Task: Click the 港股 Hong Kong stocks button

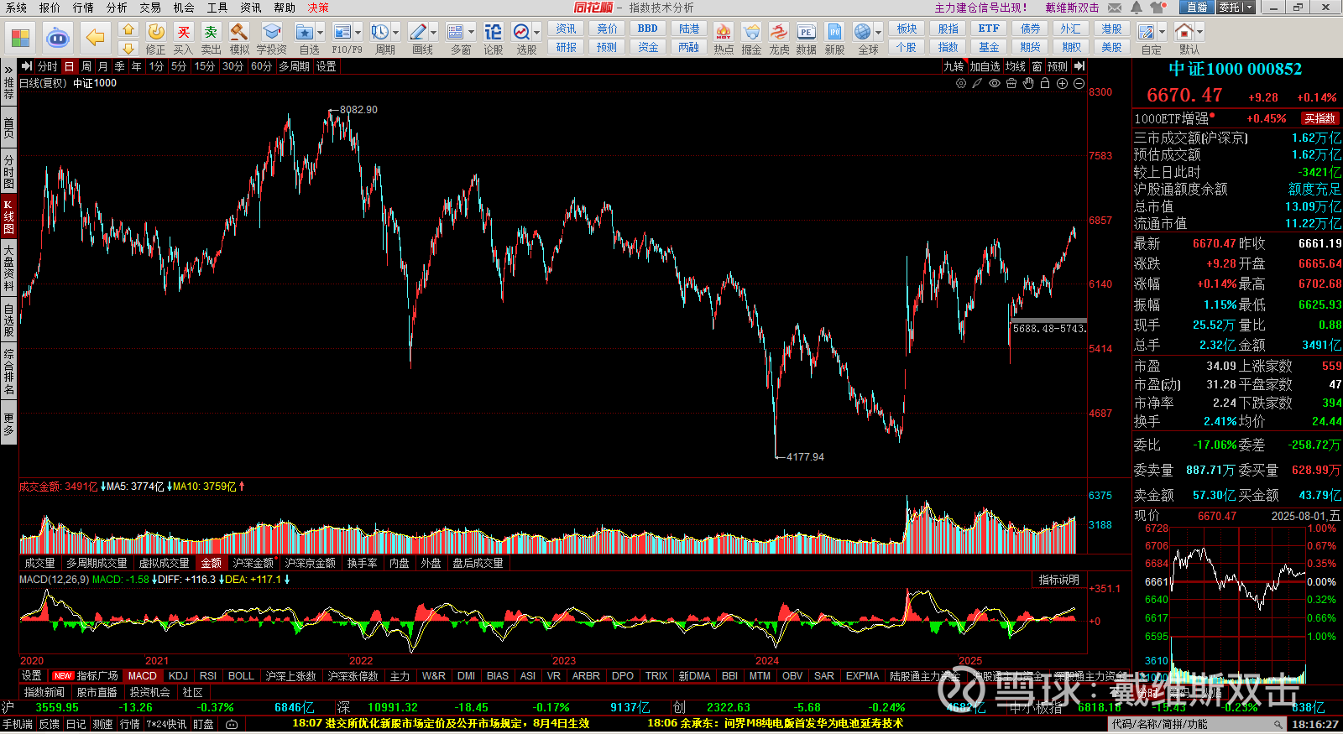Action: [x=1111, y=29]
